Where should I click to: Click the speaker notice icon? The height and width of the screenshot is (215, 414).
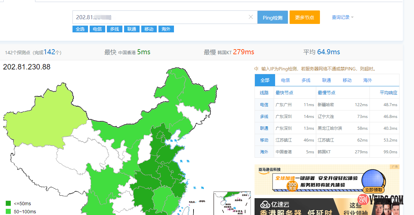coord(257,69)
